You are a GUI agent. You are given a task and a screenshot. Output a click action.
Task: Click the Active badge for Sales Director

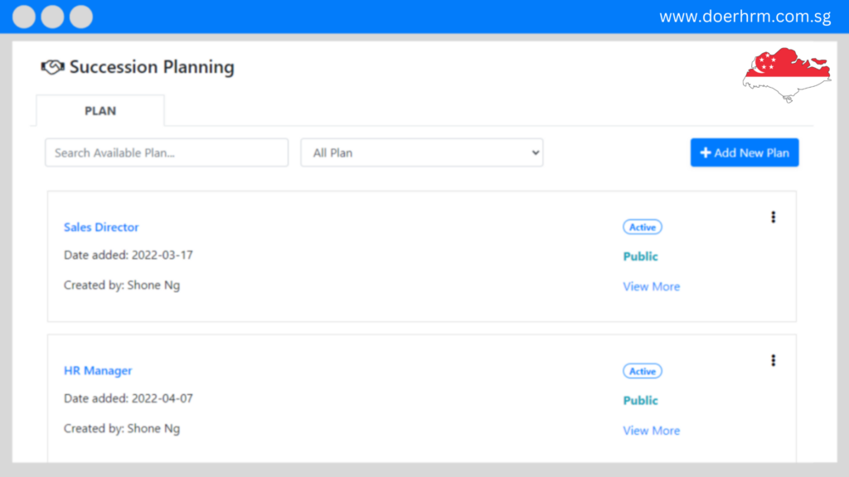643,227
